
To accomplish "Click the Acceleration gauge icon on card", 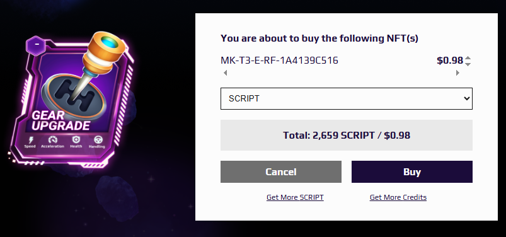I will (x=52, y=140).
